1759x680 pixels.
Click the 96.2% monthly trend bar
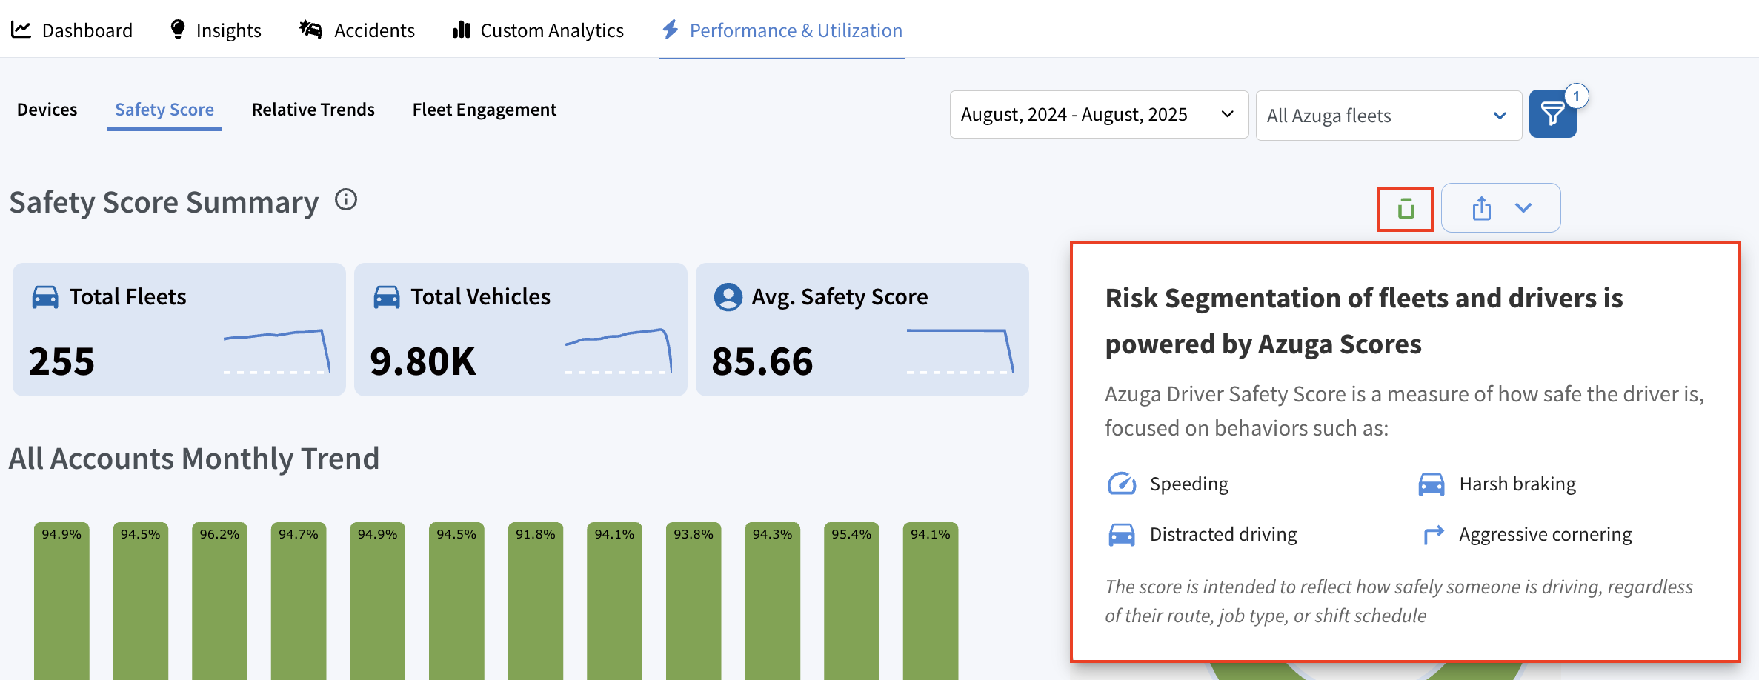(x=219, y=601)
